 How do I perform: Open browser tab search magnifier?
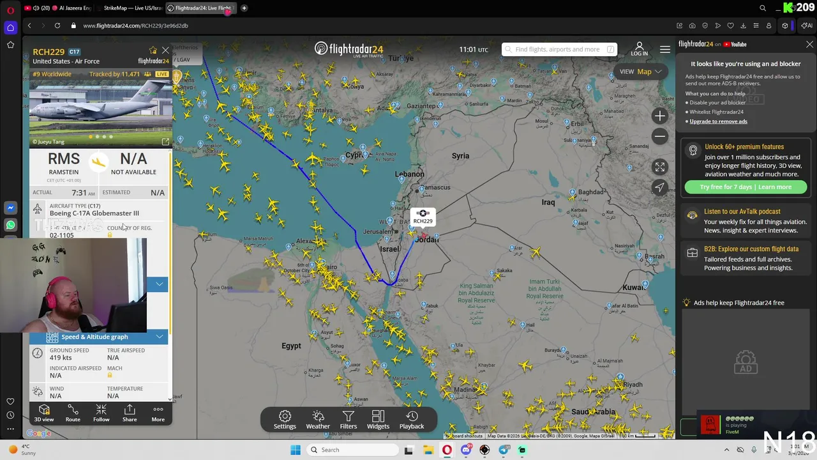pyautogui.click(x=763, y=8)
